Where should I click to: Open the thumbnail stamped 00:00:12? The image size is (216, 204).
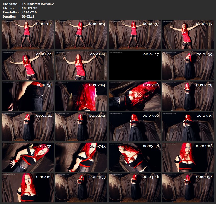click(28, 35)
